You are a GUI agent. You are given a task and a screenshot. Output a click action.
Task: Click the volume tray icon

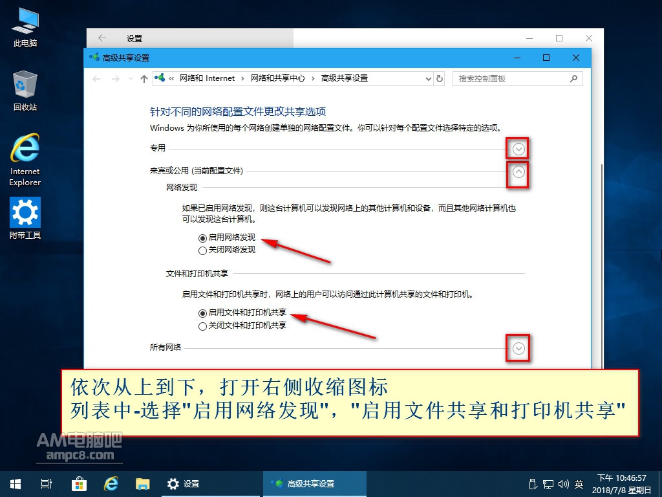[x=563, y=484]
